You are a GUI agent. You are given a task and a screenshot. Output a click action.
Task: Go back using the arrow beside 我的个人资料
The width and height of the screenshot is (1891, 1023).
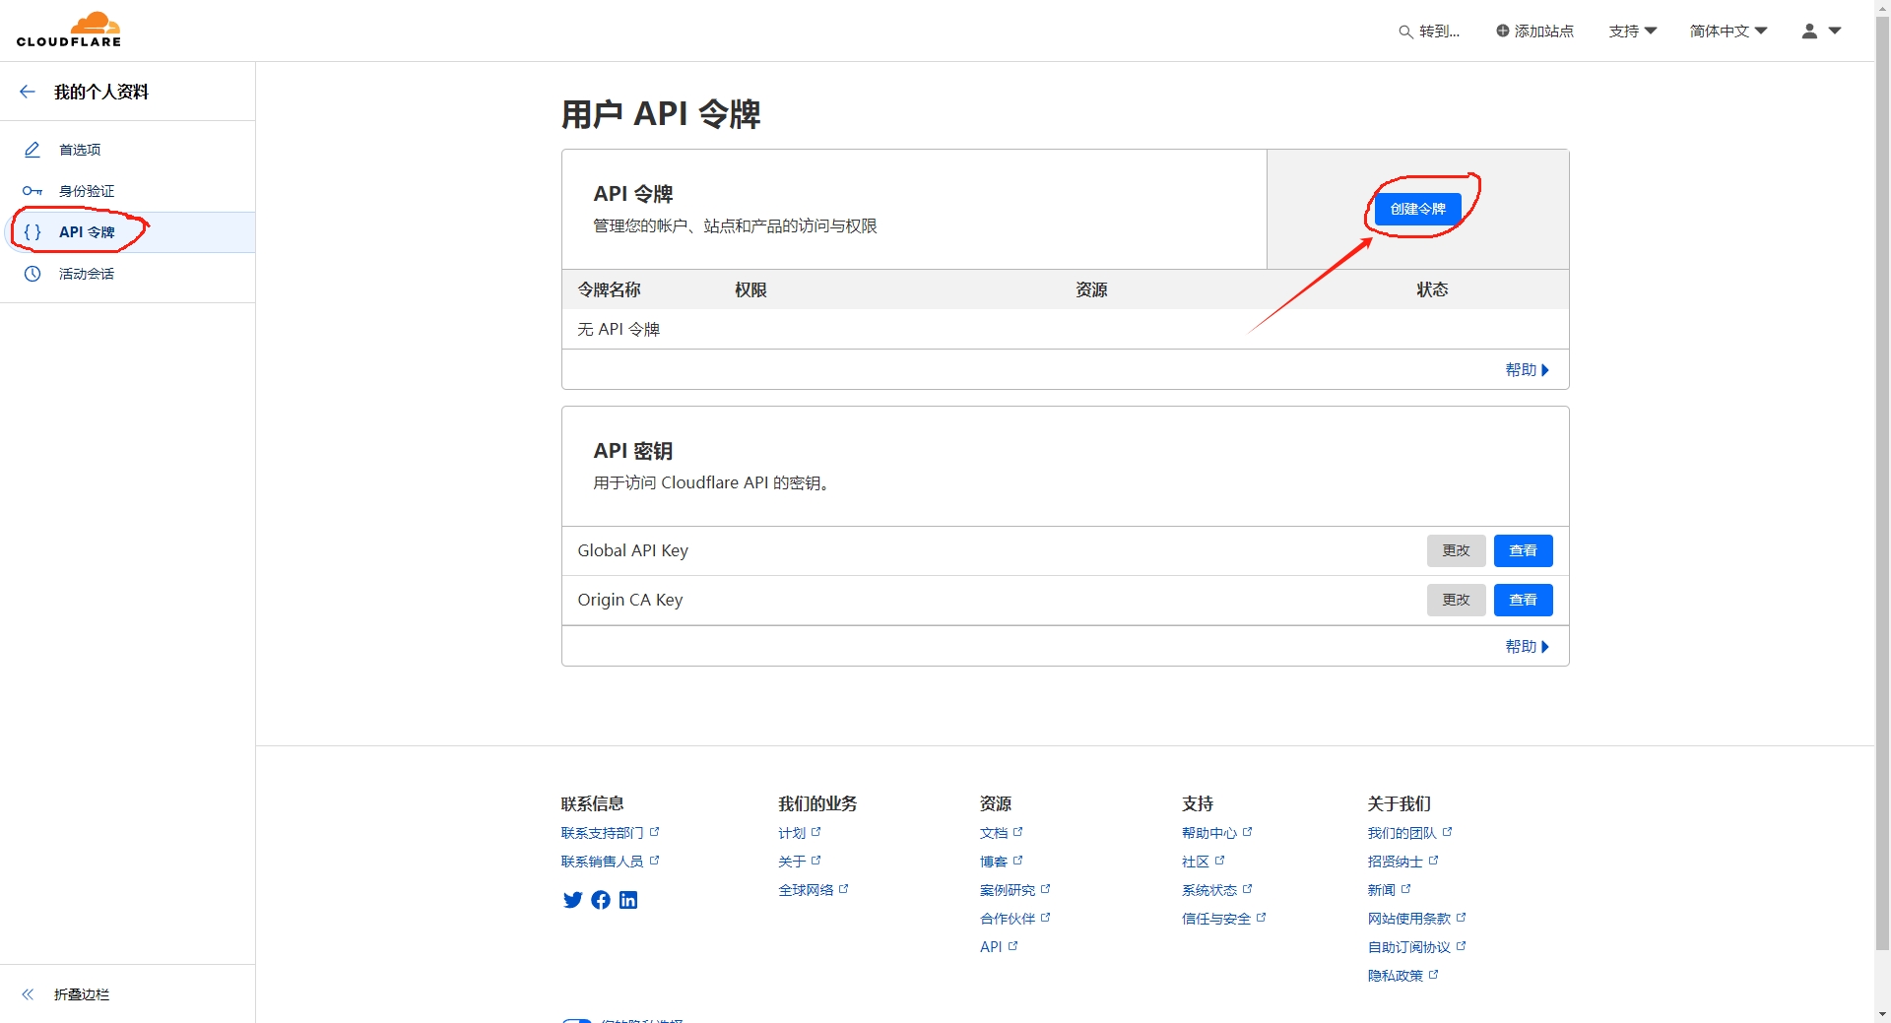point(28,92)
